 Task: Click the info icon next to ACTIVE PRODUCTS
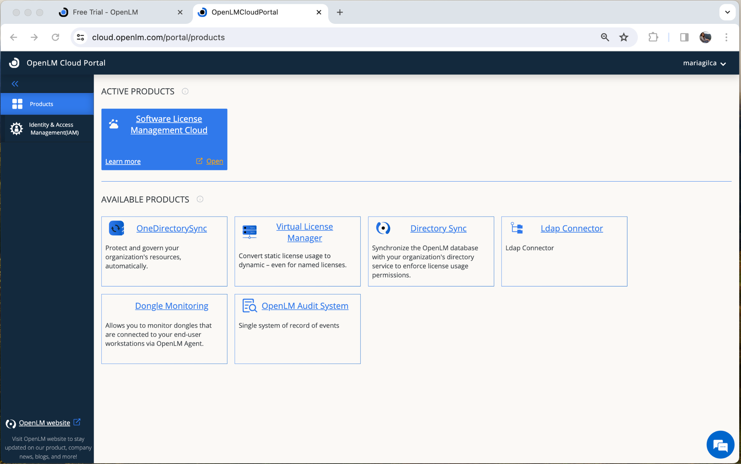click(185, 91)
